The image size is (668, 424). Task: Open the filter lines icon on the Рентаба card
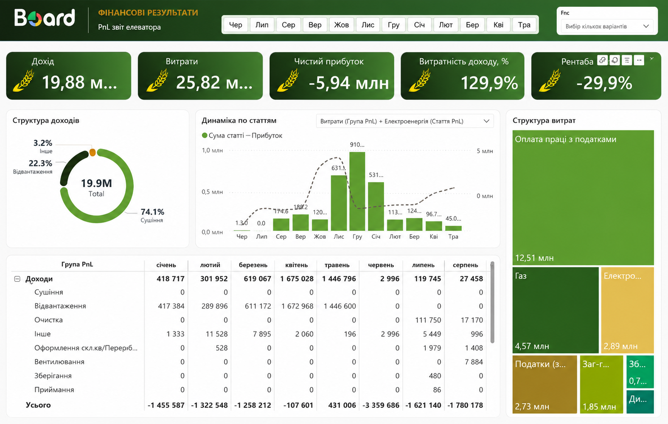click(x=627, y=60)
